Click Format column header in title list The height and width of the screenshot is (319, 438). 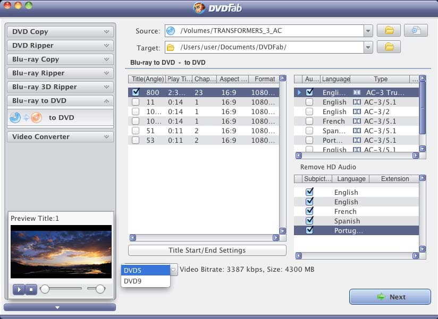coord(264,79)
